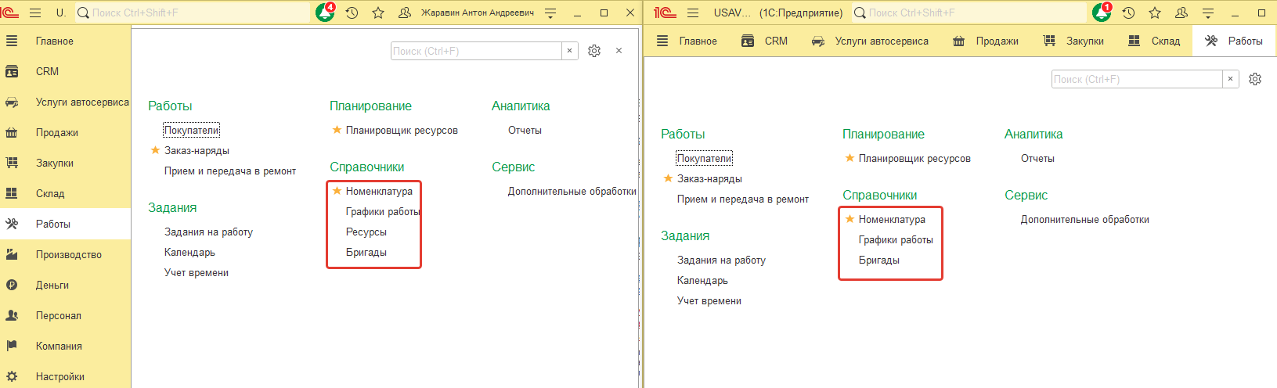Image resolution: width=1277 pixels, height=388 pixels.
Task: Open Ресурсы link in left window
Action: click(x=366, y=232)
